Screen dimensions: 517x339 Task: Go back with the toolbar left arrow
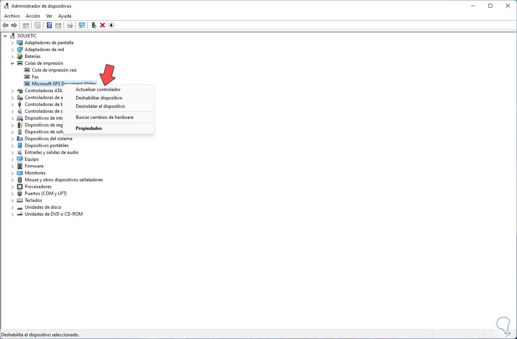(x=5, y=25)
